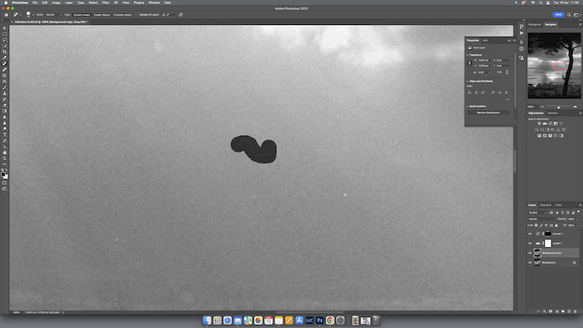The height and width of the screenshot is (328, 583).
Task: Open Lightroom Classic from the Dock
Action: [309, 321]
